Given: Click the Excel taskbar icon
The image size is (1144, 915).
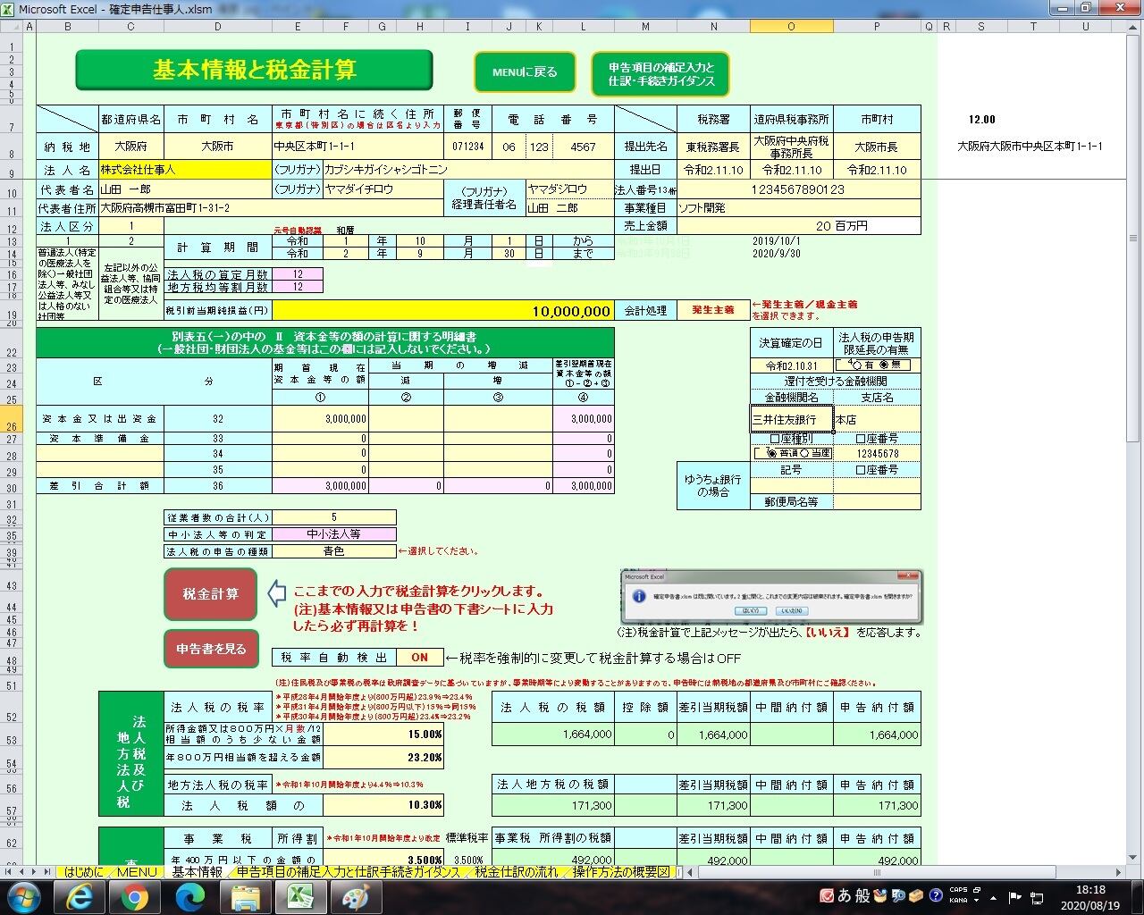Looking at the screenshot, I should (x=300, y=895).
